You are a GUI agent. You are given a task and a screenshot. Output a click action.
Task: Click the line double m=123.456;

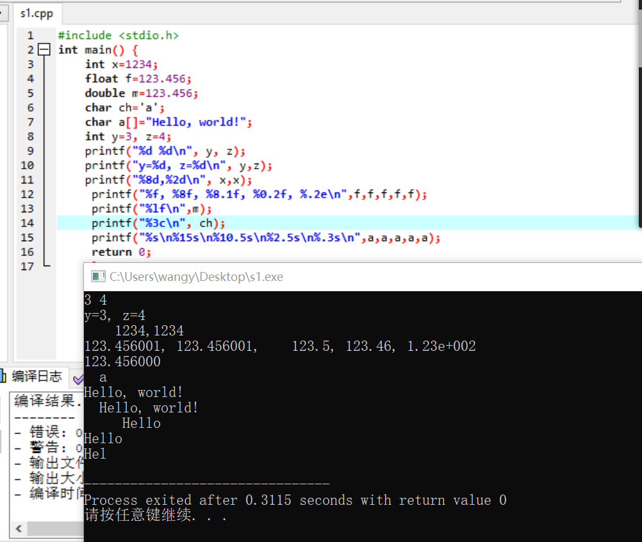[x=141, y=93]
